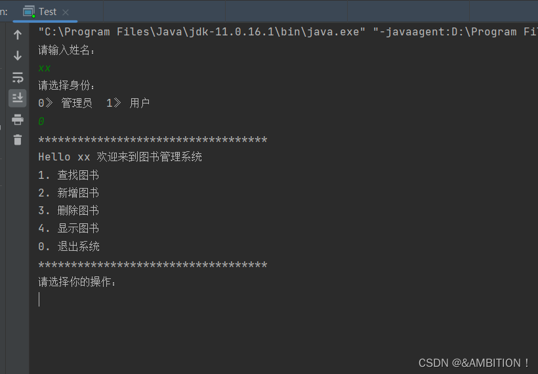The height and width of the screenshot is (374, 538).
Task: Click the green 'xx' name input text
Action: pos(44,68)
